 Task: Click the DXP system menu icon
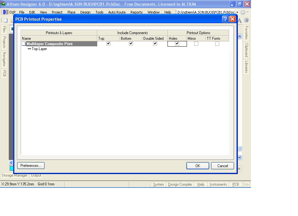(6, 12)
